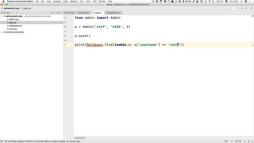Switch to the user.py editor tab
Image resolution: width=254 pixels, height=143 pixels.
[x=70, y=13]
